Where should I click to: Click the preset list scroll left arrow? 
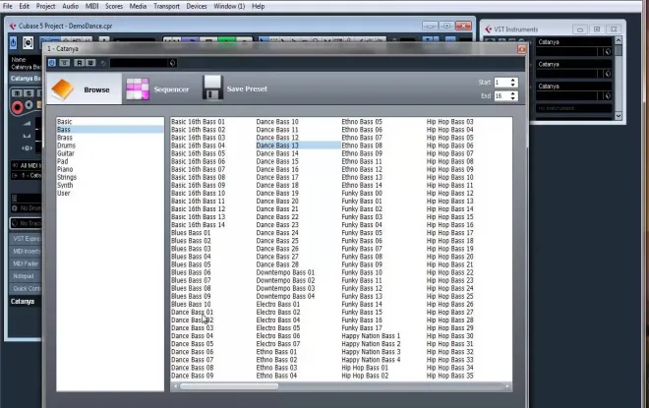tap(175, 386)
